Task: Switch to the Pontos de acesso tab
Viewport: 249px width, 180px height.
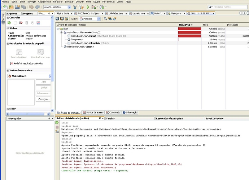Action: pos(94,112)
